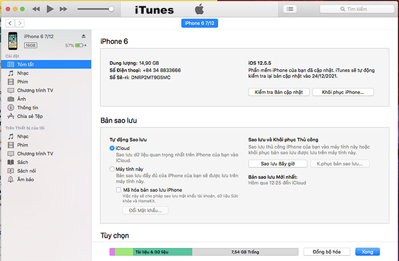
Task: Click Sao lưu Bây giờ button
Action: [278, 164]
